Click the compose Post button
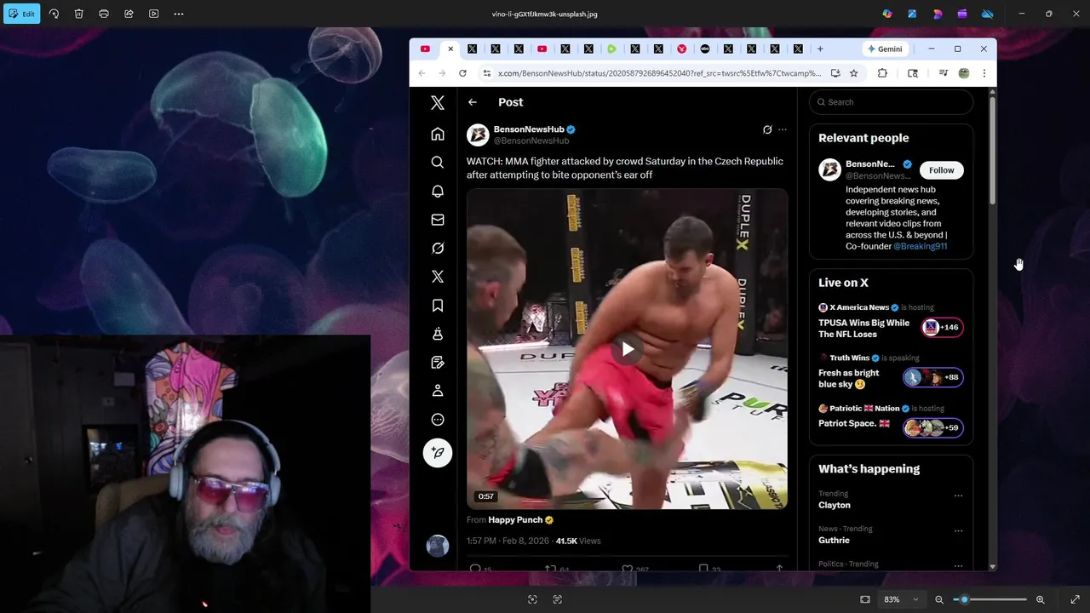1090x613 pixels. click(x=438, y=453)
